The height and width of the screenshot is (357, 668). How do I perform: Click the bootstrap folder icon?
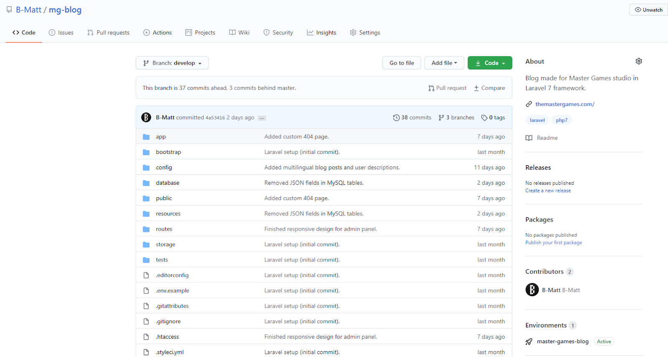[146, 152]
